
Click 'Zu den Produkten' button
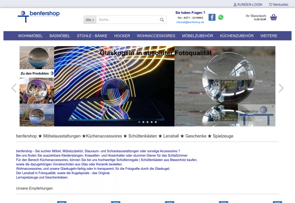[x=37, y=73]
